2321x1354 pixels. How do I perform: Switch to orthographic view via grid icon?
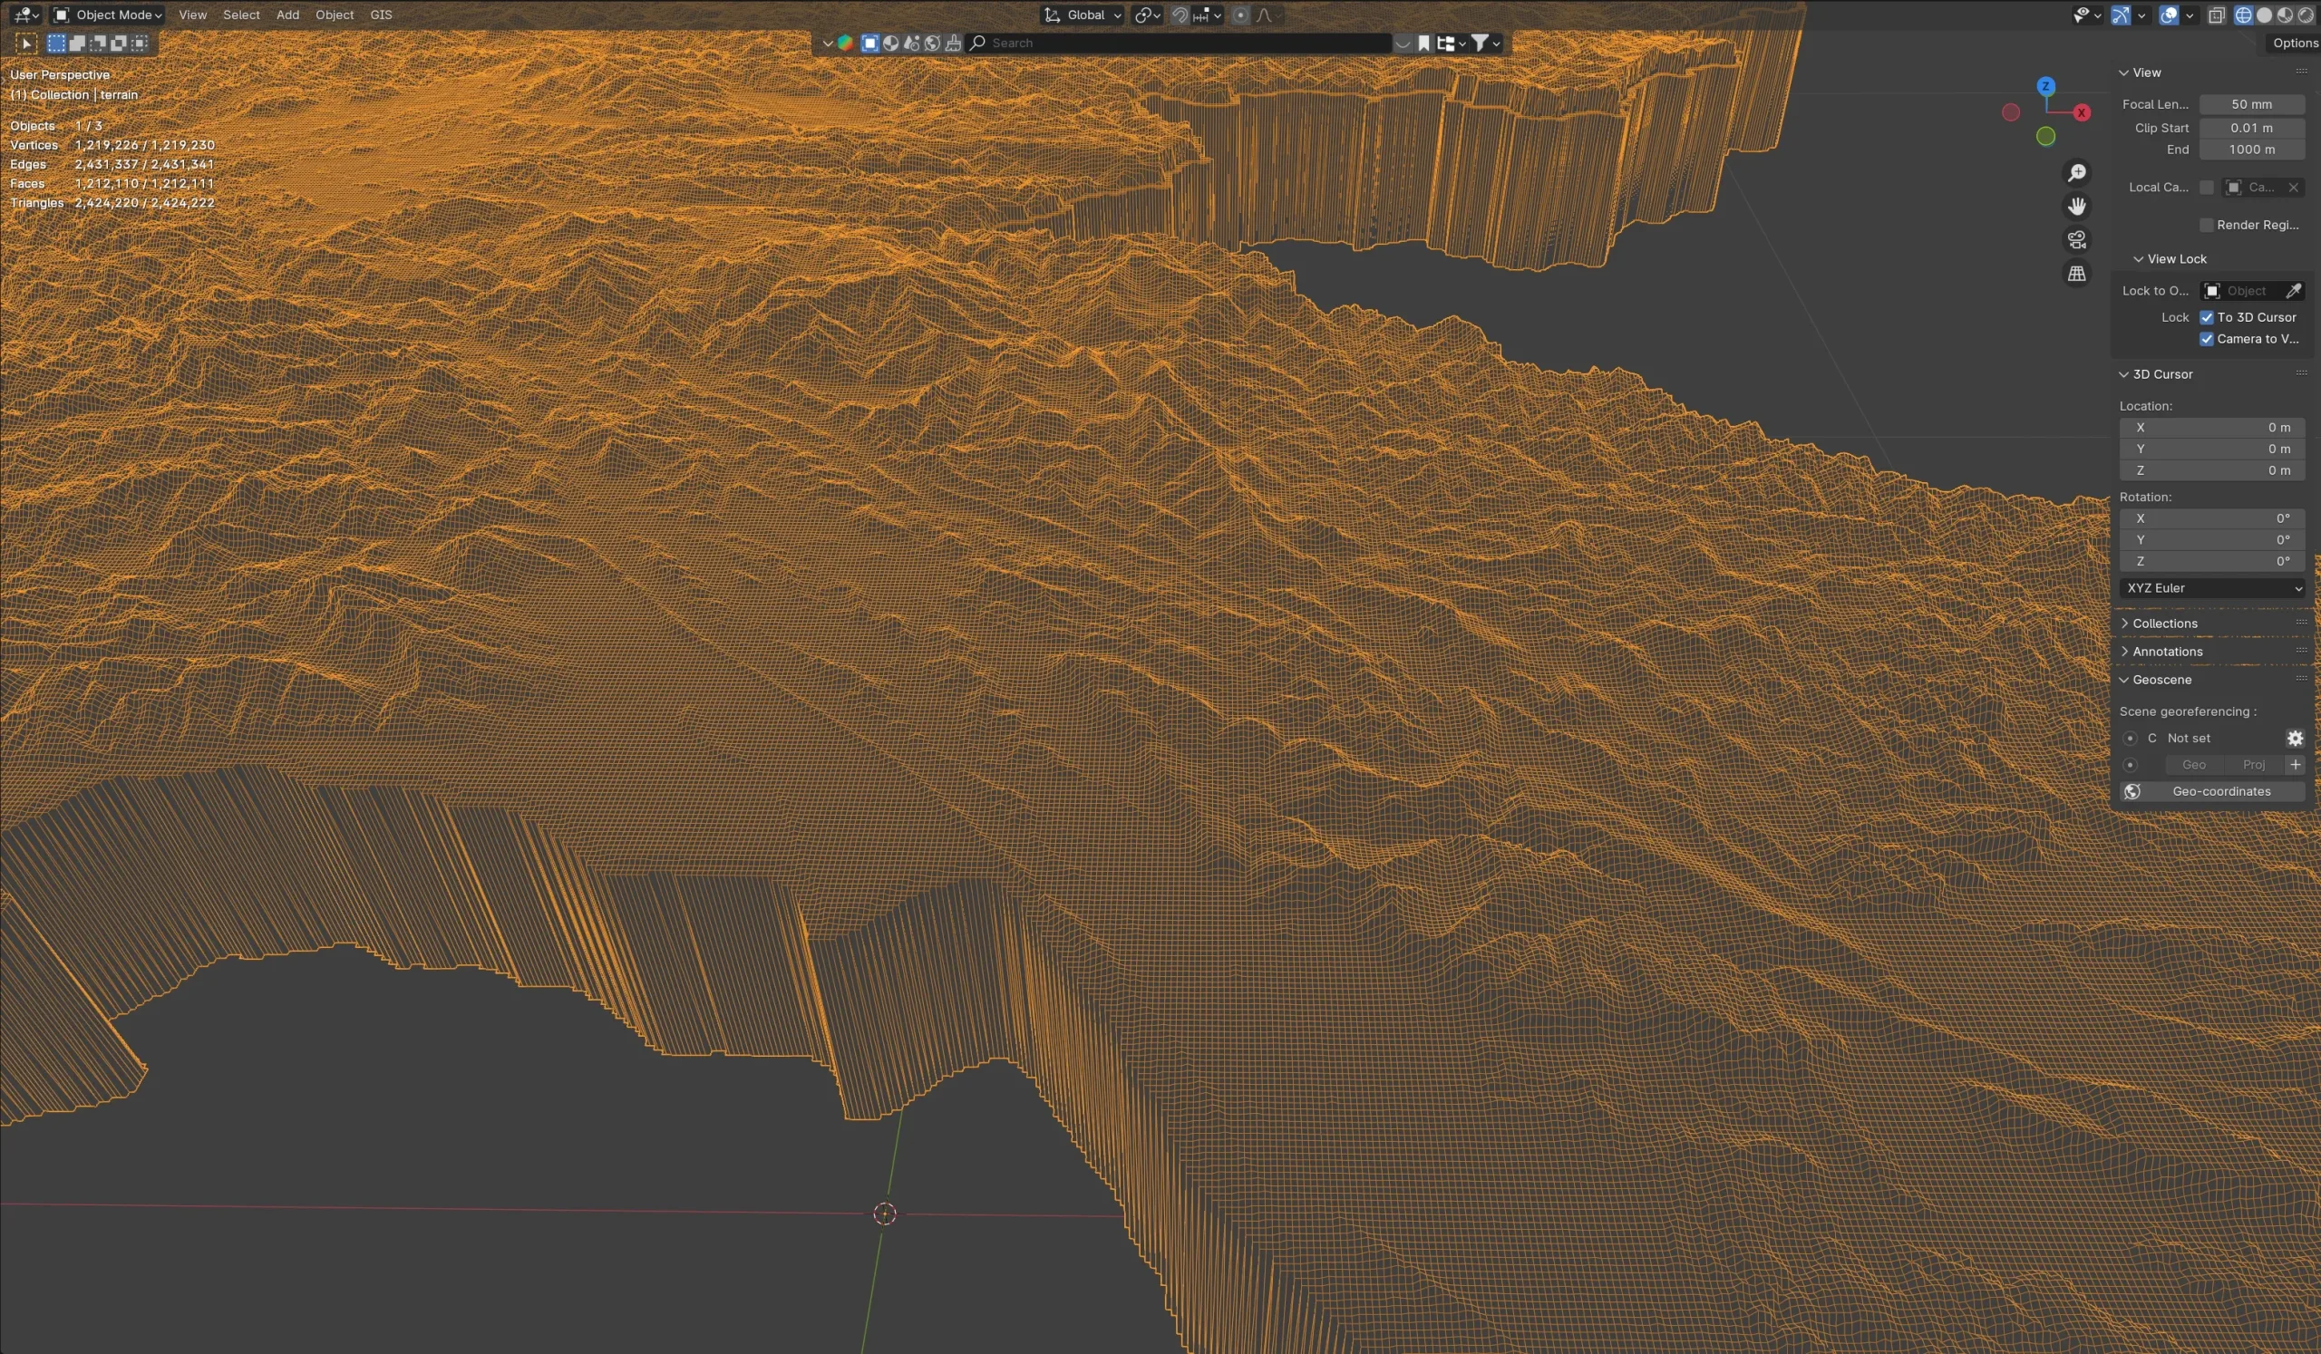click(x=2076, y=273)
